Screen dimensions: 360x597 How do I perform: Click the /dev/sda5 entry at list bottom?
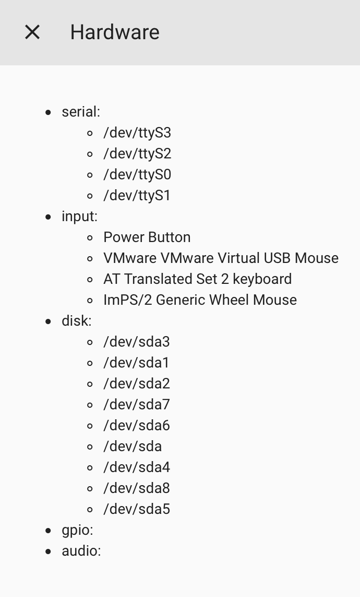[137, 509]
